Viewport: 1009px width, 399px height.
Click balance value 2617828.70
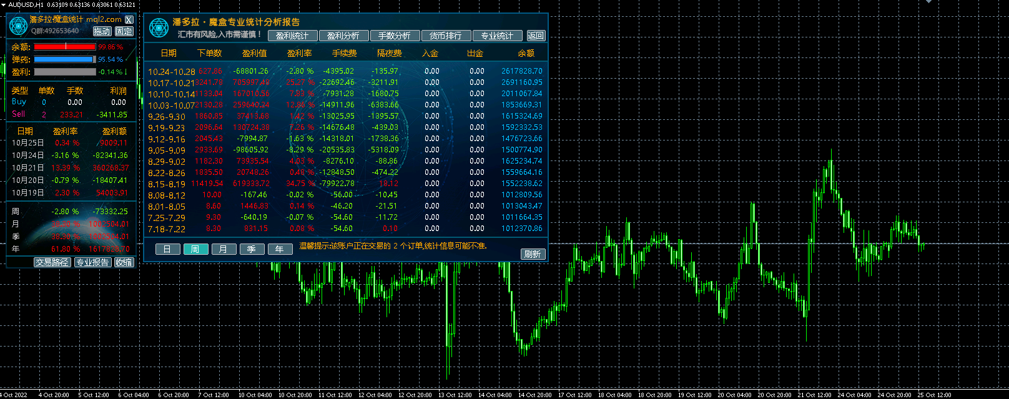522,71
